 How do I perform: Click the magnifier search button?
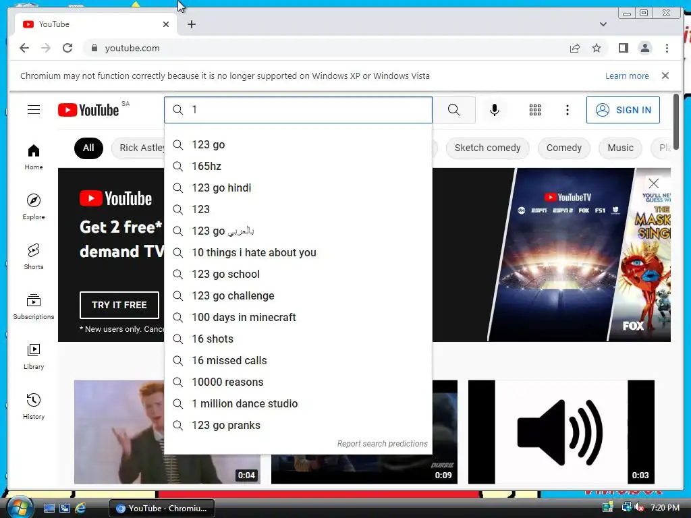coord(454,110)
